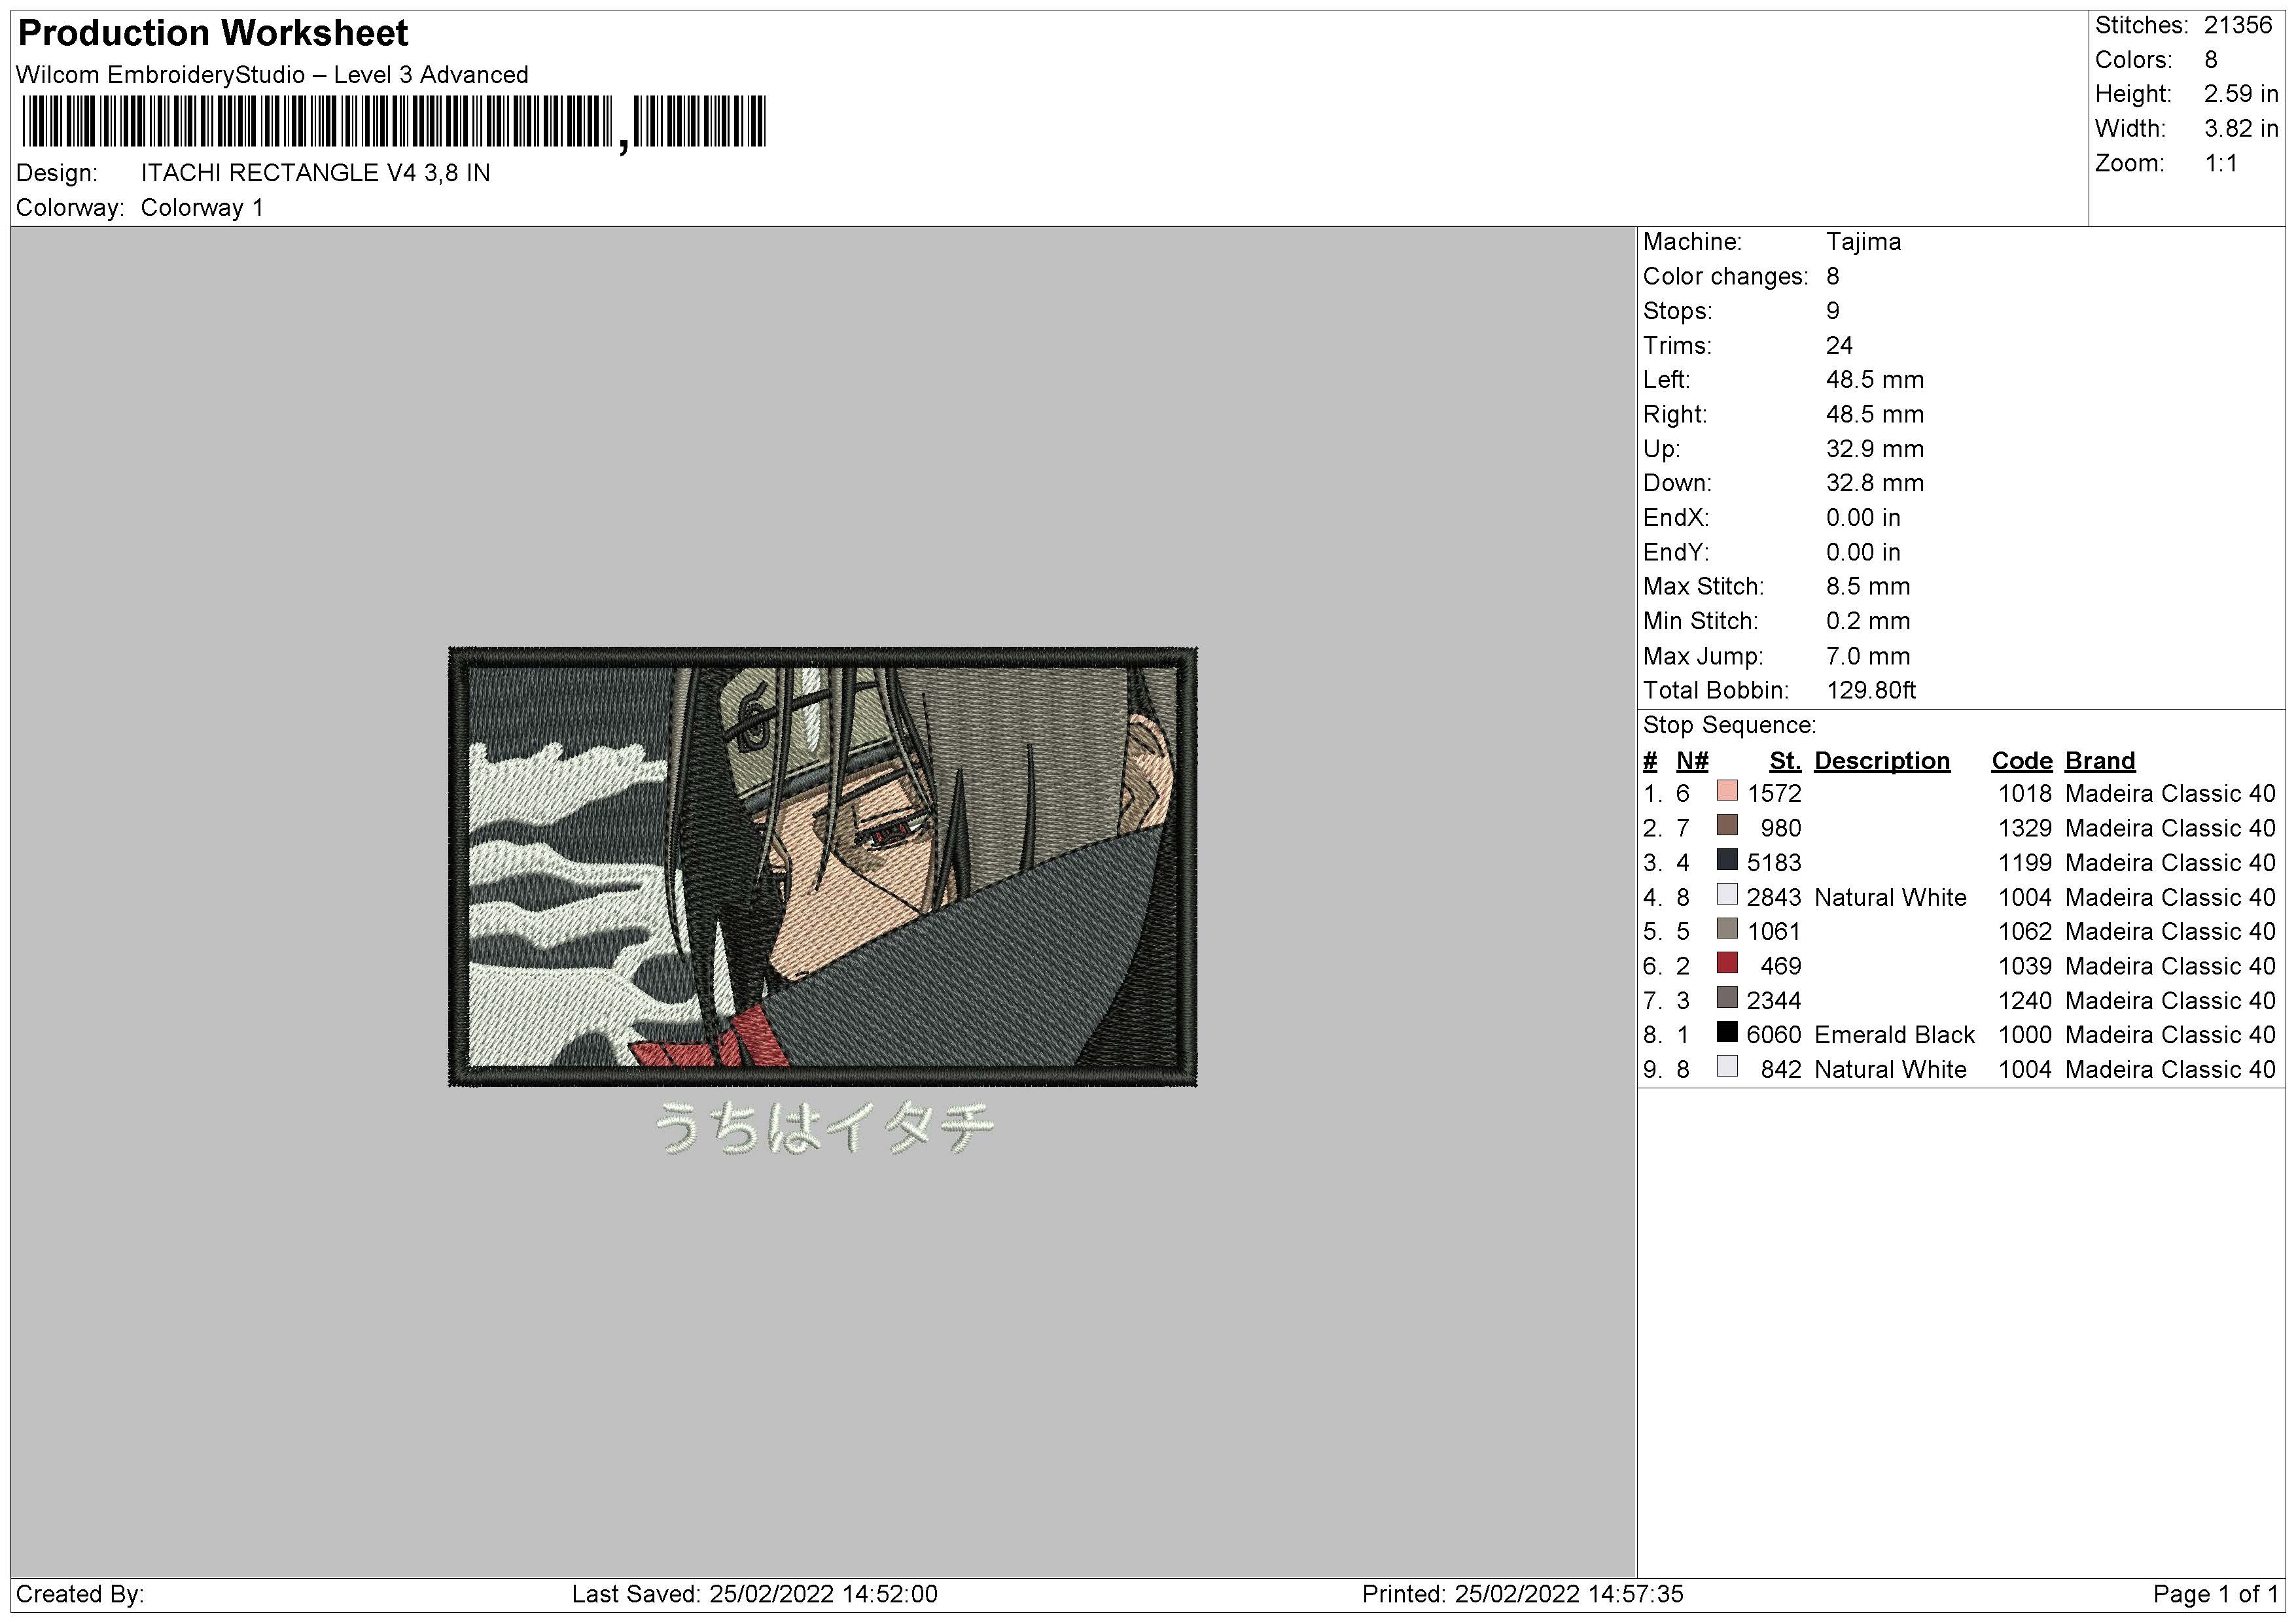This screenshot has height=1622, width=2296.
Task: Click the height value '2.59 in'
Action: tap(2241, 94)
